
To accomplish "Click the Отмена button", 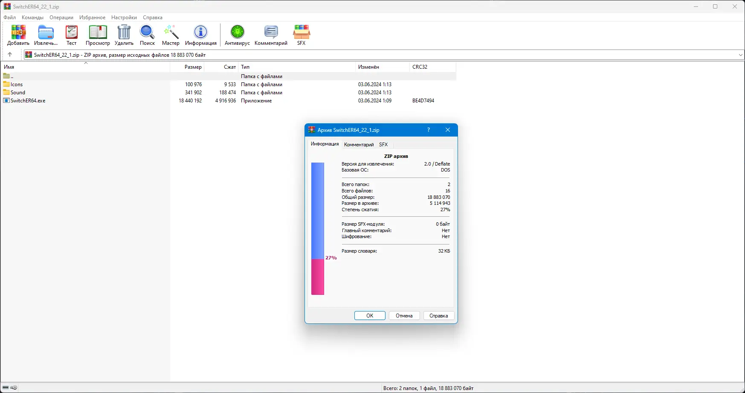I will tap(404, 316).
